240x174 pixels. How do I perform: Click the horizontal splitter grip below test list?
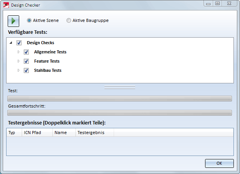point(119,87)
